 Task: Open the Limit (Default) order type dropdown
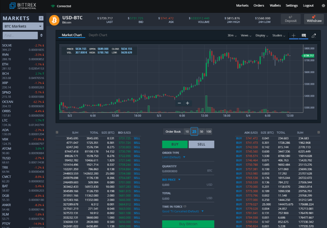[x=173, y=157]
